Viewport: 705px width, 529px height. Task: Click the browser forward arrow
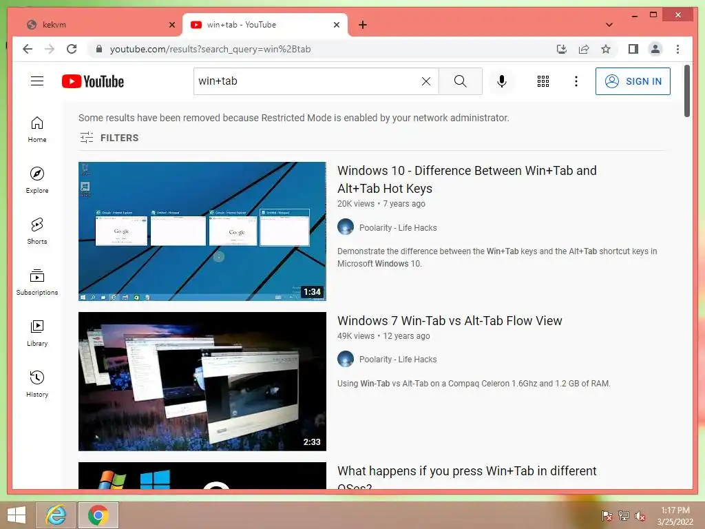[x=50, y=49]
